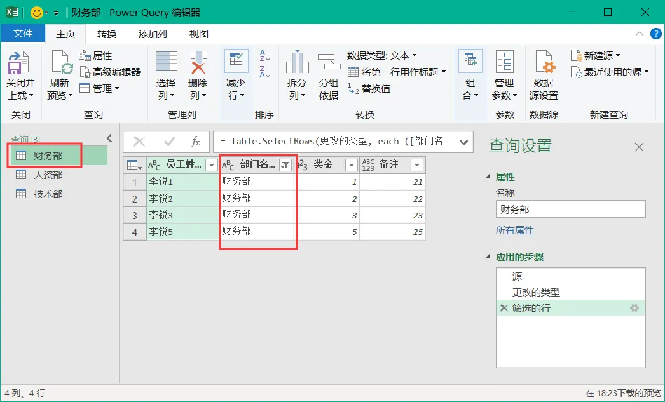Click the query name input field

(x=570, y=210)
